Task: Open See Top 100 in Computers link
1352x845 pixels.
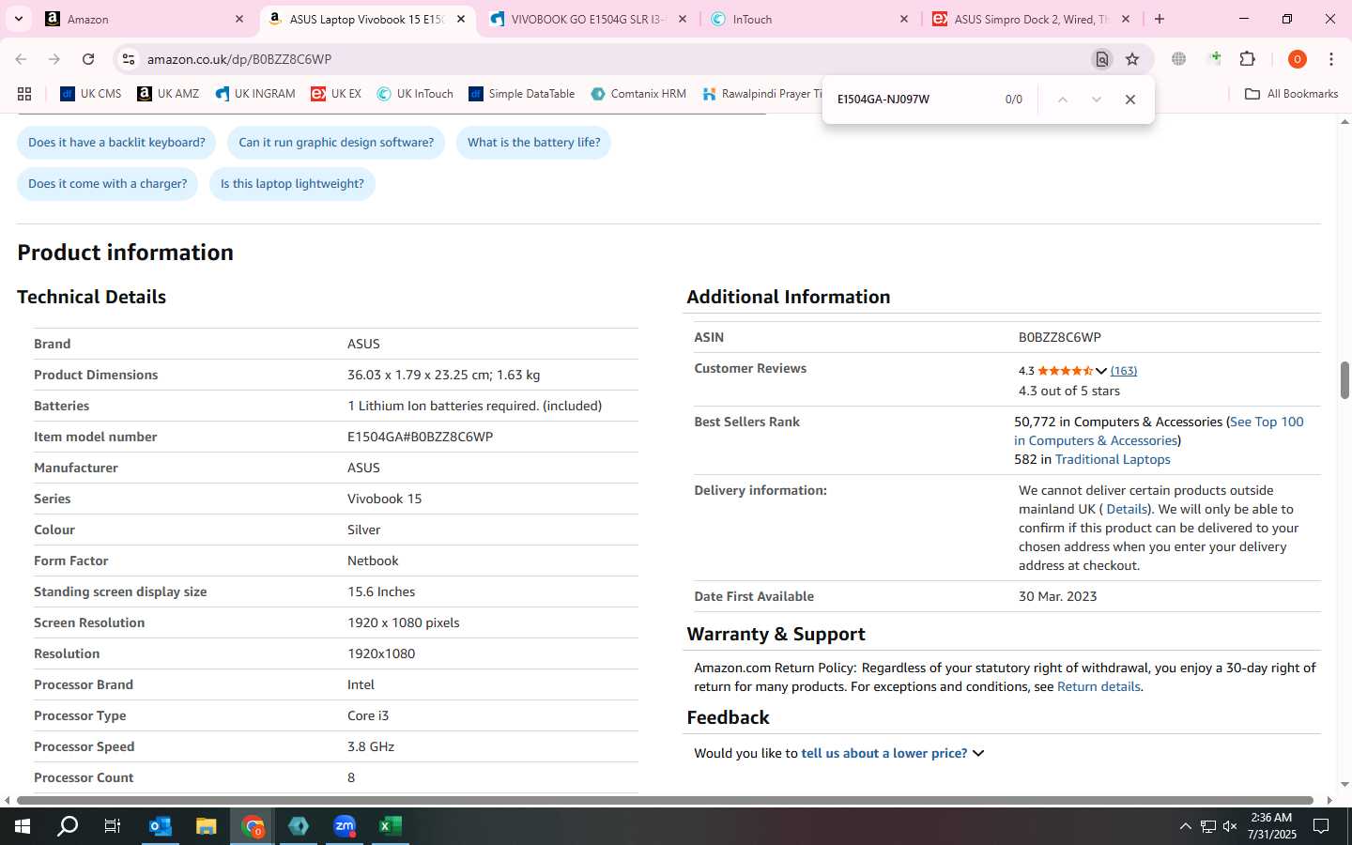Action: [1159, 431]
